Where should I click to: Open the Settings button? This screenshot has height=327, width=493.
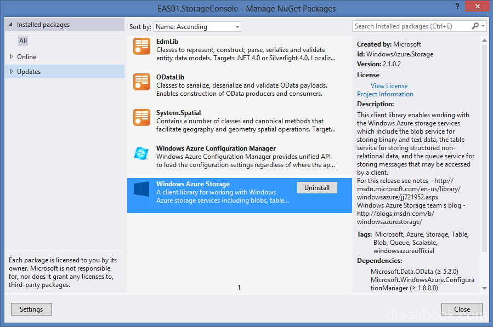point(31,309)
